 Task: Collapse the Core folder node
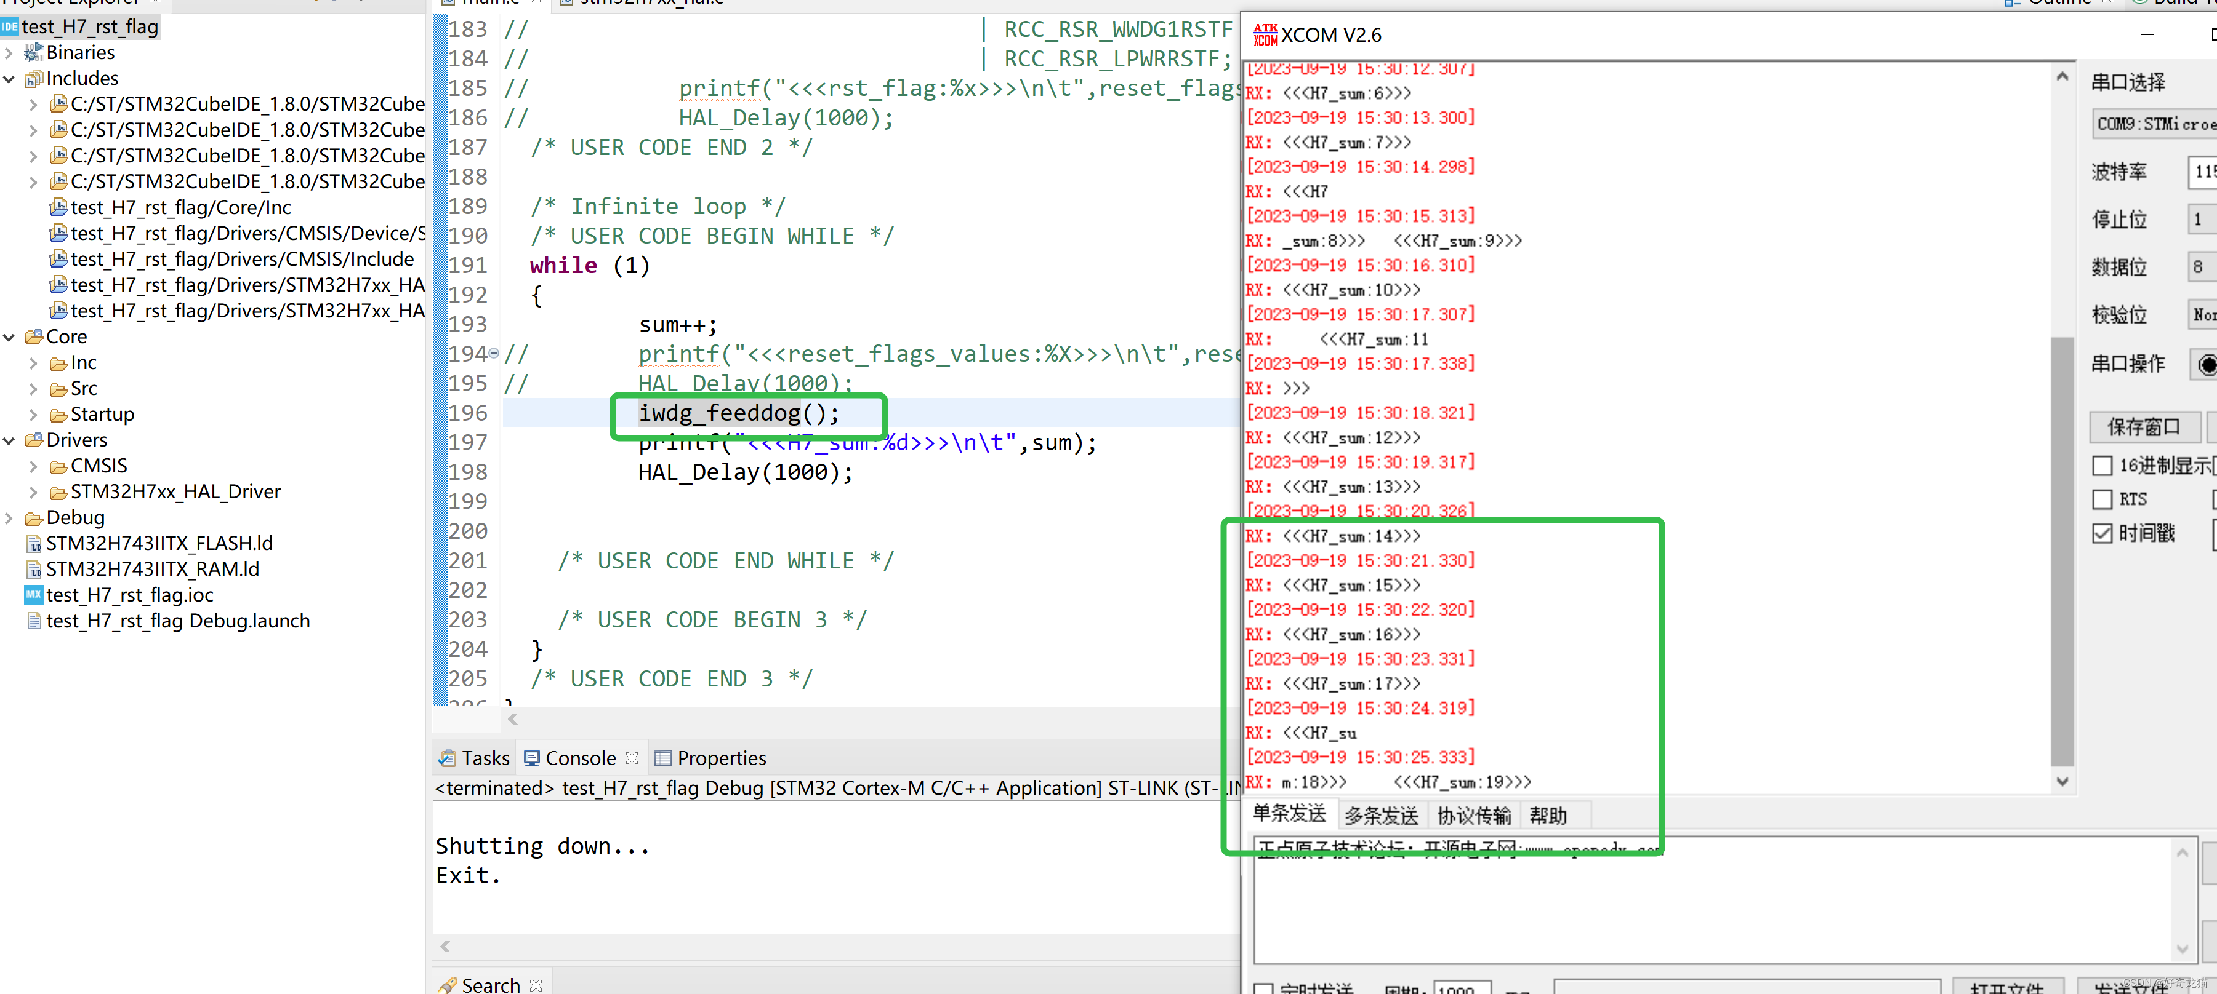(9, 337)
